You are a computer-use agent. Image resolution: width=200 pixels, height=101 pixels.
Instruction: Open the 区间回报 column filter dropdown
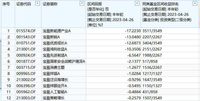tap(137, 4)
